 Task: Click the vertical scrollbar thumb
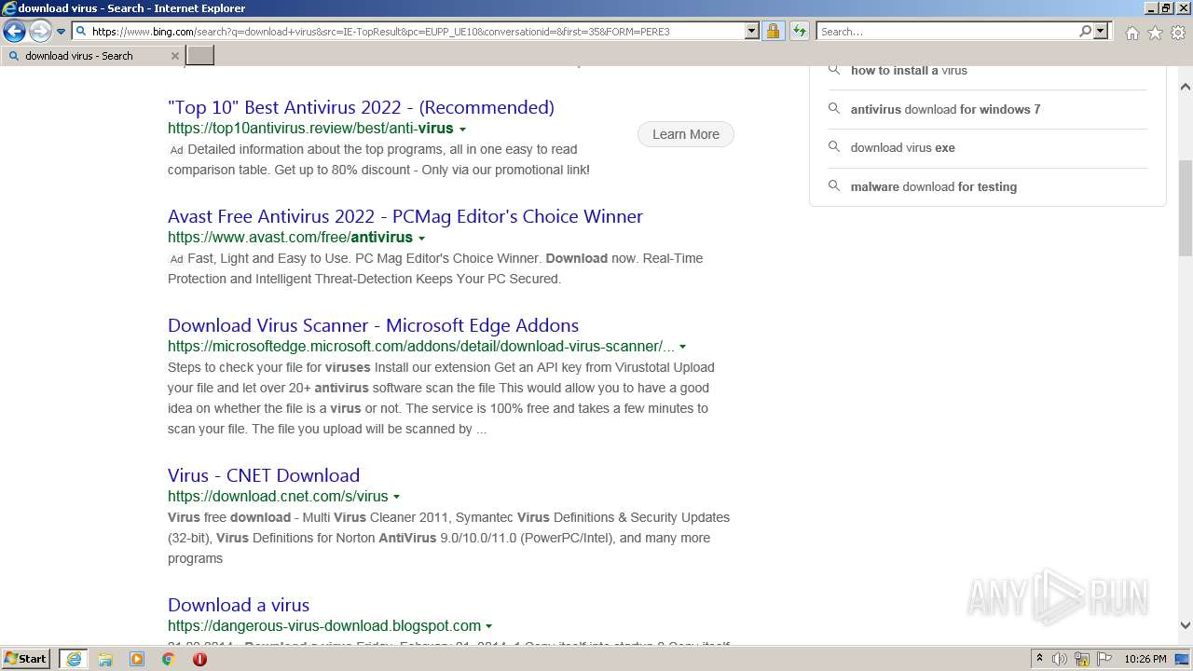point(1185,208)
